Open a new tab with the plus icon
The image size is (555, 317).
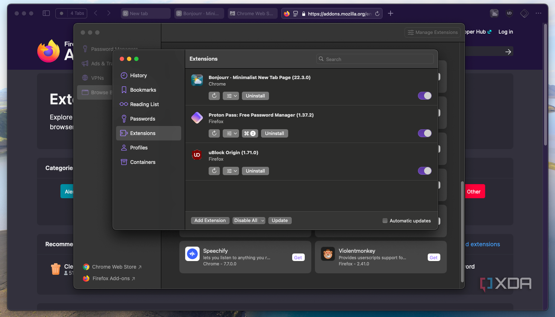tap(390, 13)
